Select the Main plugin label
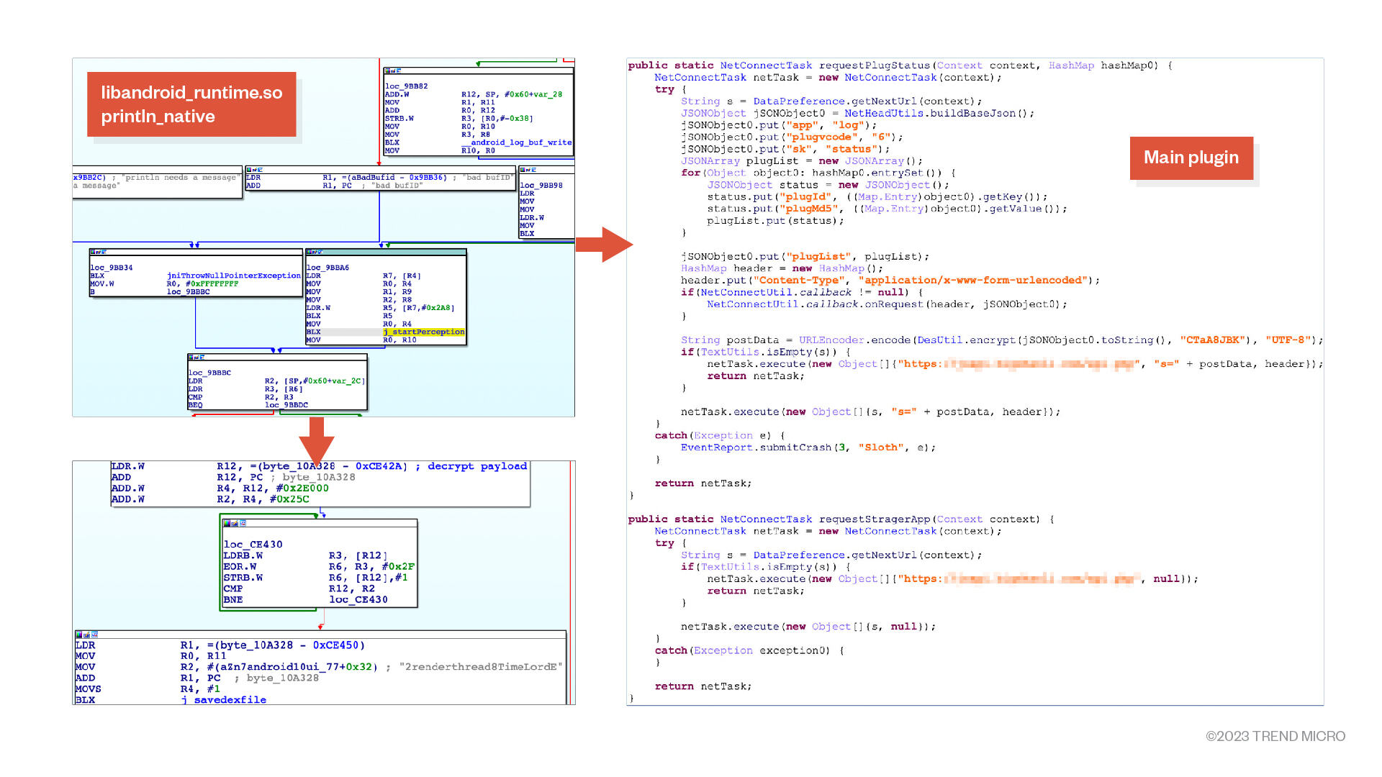 (x=1191, y=158)
